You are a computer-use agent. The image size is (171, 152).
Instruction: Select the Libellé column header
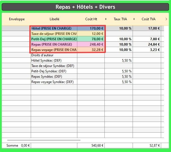click(54, 19)
